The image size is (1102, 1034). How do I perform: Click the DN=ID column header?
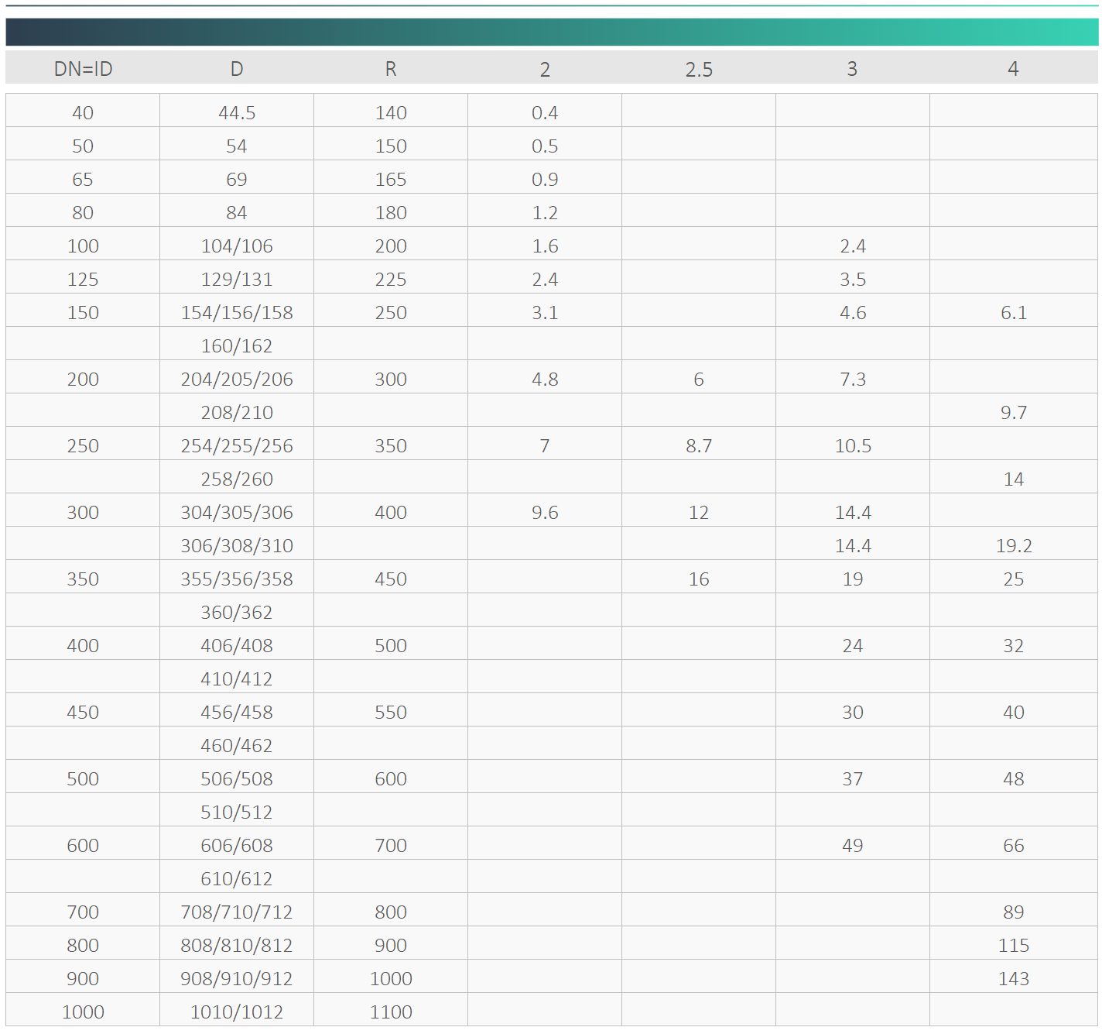pos(83,69)
